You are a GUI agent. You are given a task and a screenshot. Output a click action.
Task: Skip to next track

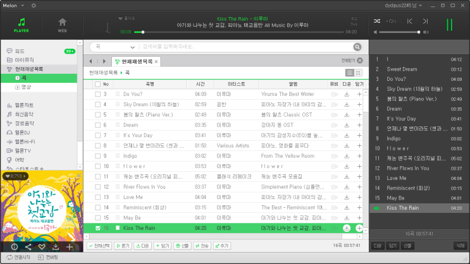(425, 21)
